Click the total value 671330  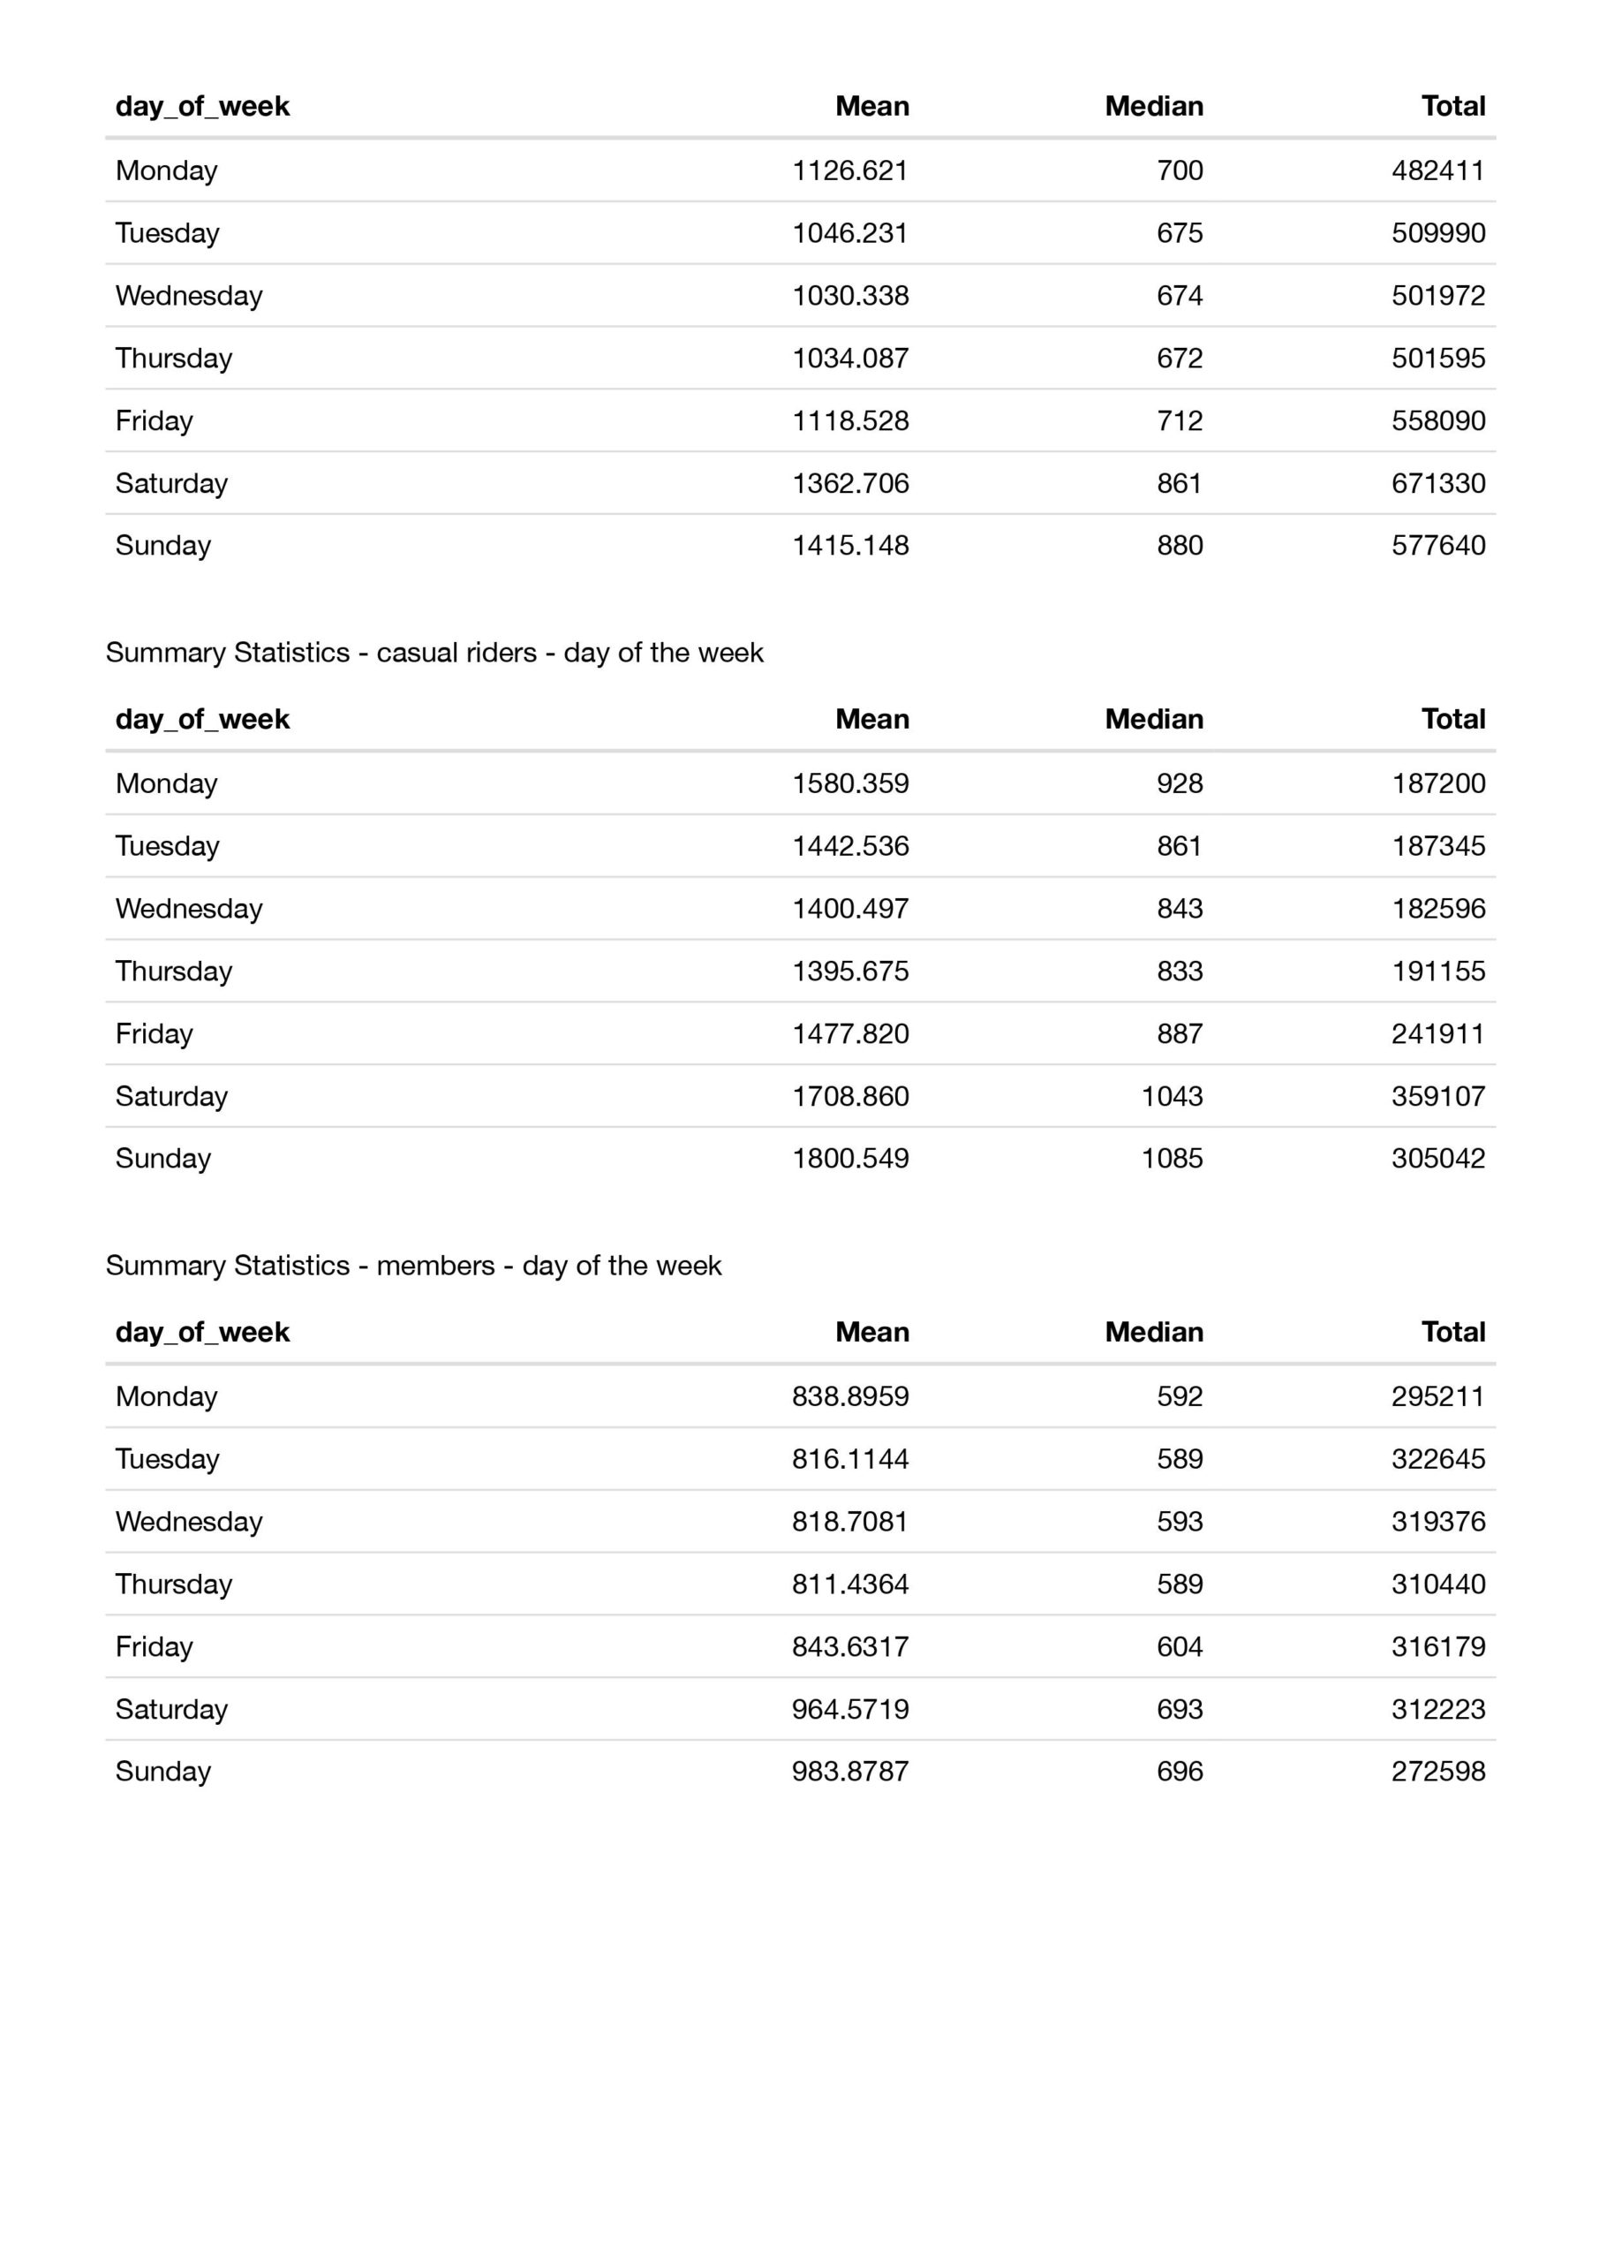pos(1437,483)
